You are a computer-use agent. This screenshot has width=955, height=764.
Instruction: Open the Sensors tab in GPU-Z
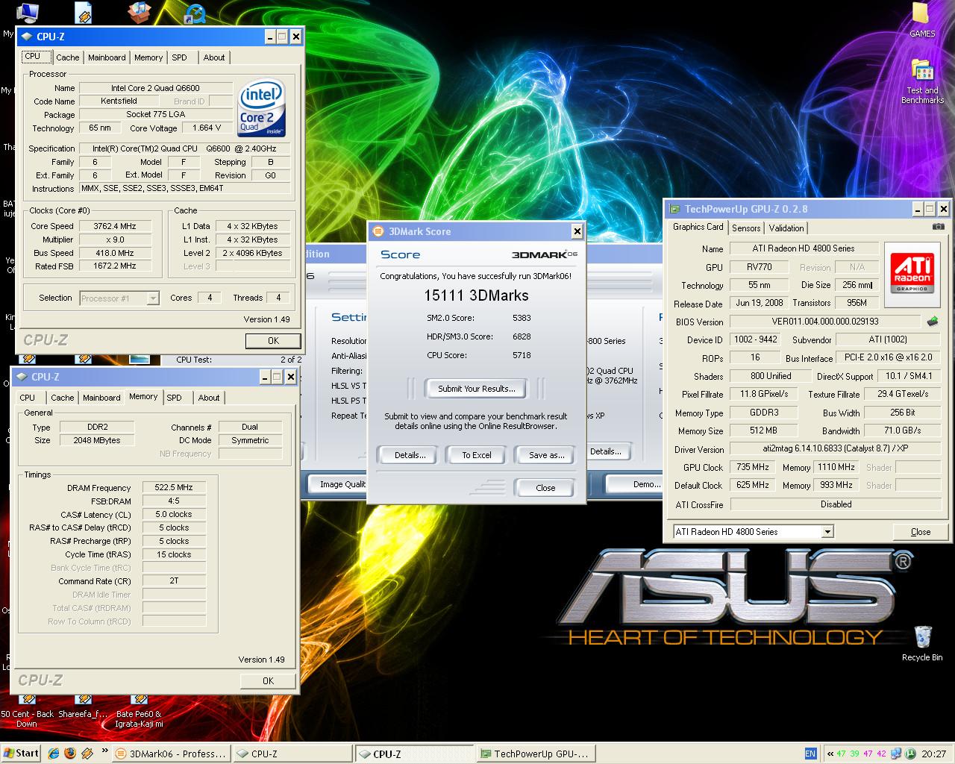click(x=746, y=228)
